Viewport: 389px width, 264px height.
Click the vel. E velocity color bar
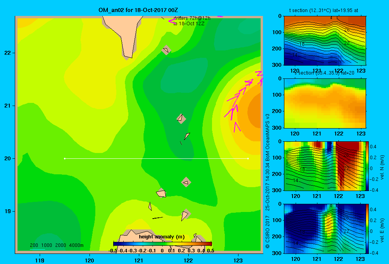(368, 229)
